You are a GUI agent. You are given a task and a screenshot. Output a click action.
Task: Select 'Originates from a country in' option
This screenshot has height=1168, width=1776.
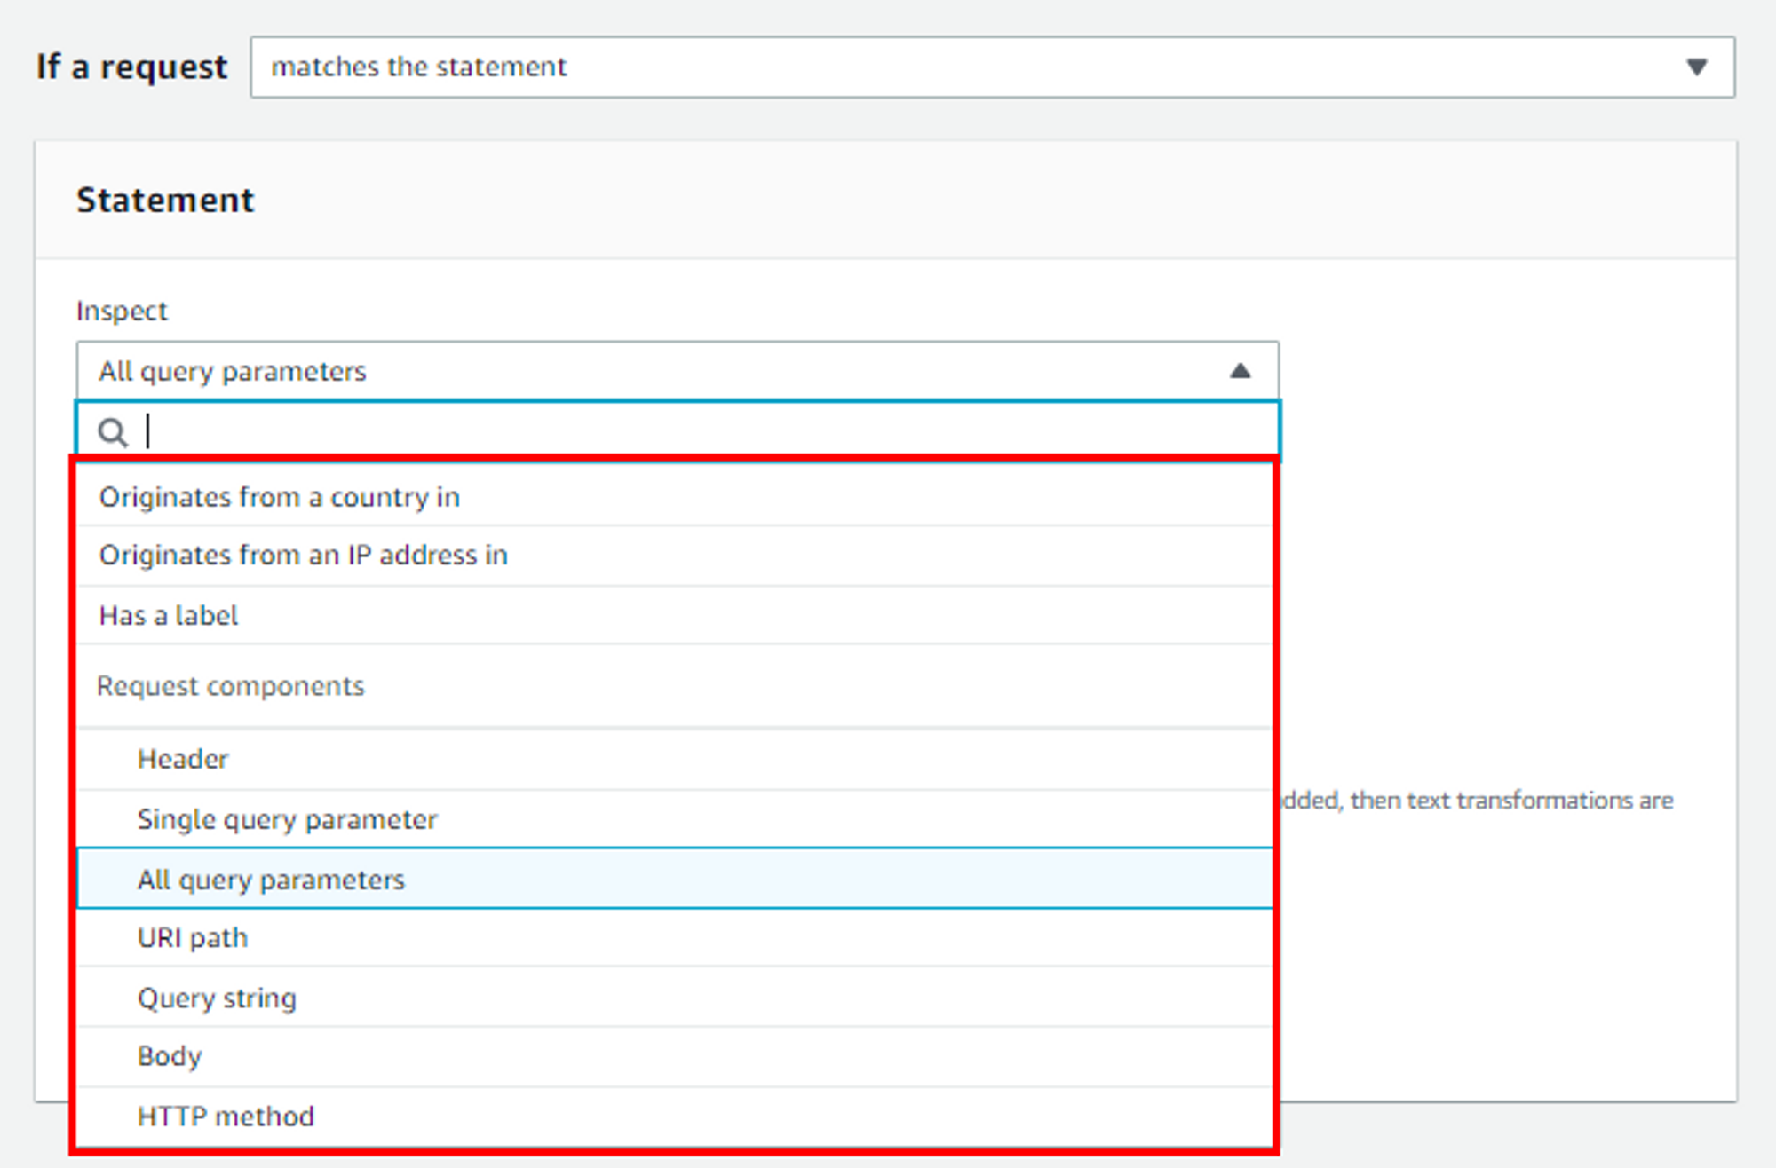(x=280, y=497)
